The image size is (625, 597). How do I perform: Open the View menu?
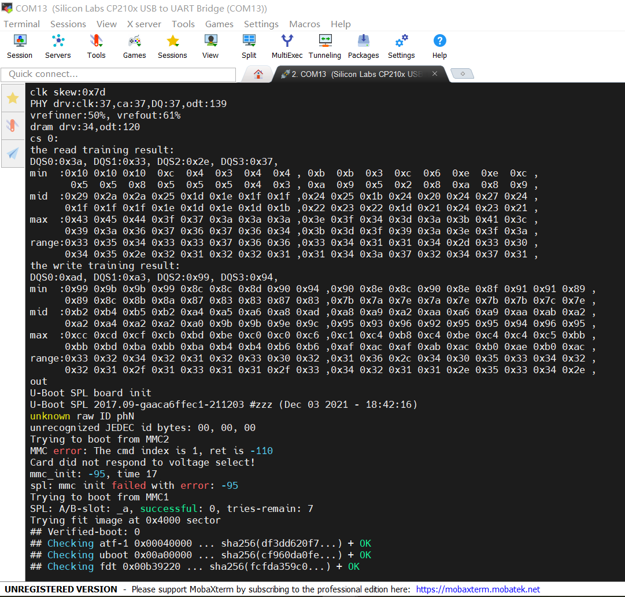[x=106, y=24]
